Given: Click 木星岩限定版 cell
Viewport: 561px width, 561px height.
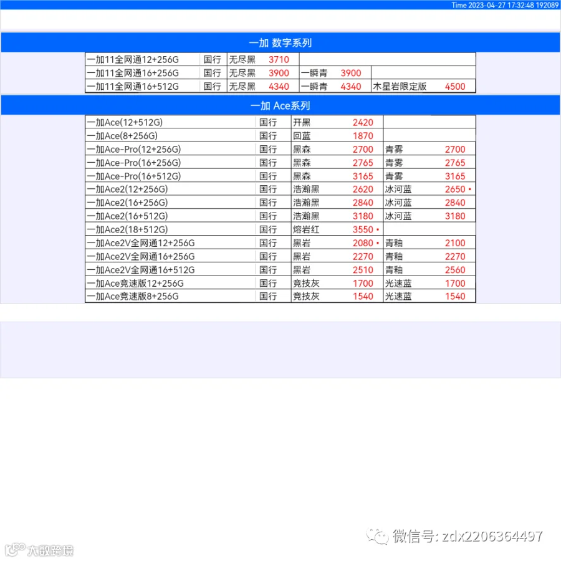Looking at the screenshot, I should (x=400, y=87).
